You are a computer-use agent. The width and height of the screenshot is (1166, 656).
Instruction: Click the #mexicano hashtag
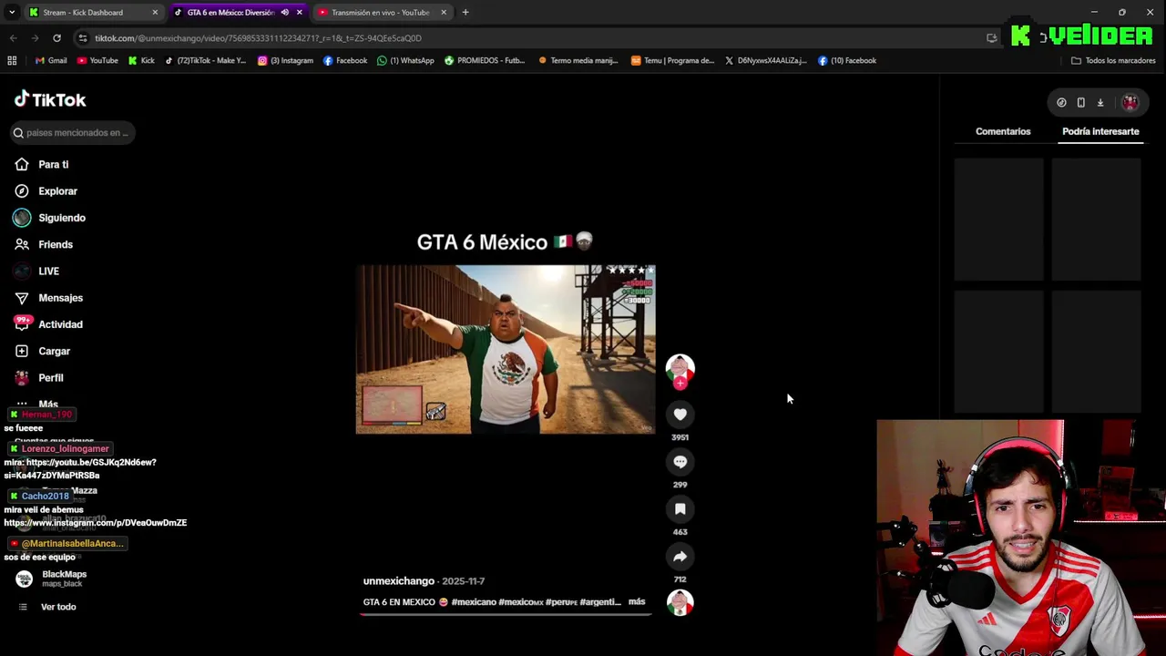click(x=474, y=602)
